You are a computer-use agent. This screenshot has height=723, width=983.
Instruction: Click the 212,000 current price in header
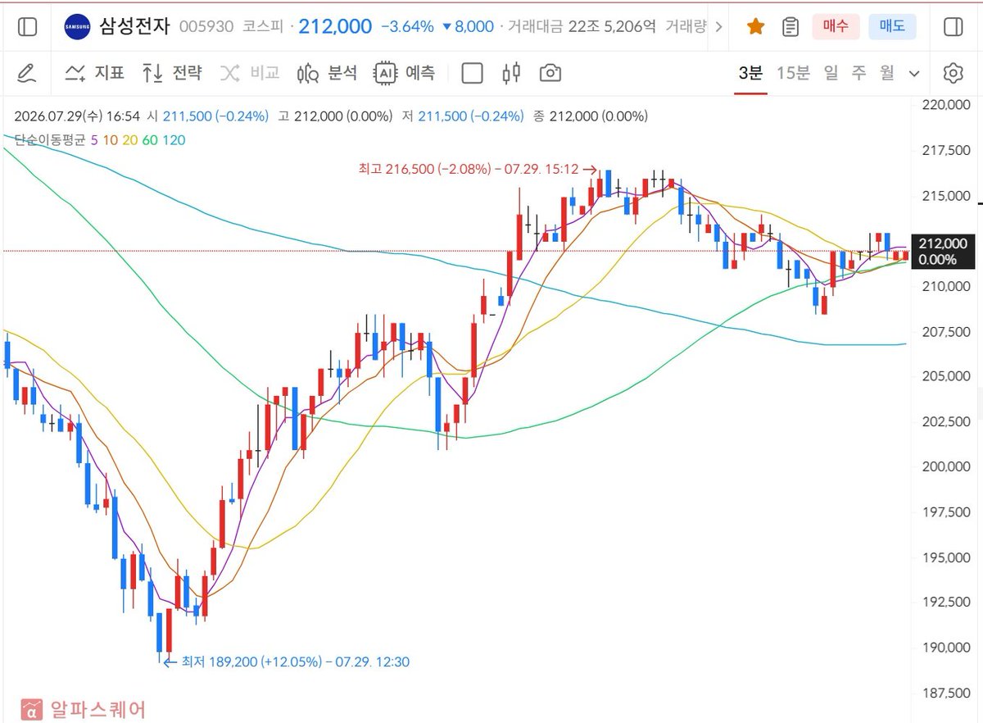[335, 26]
